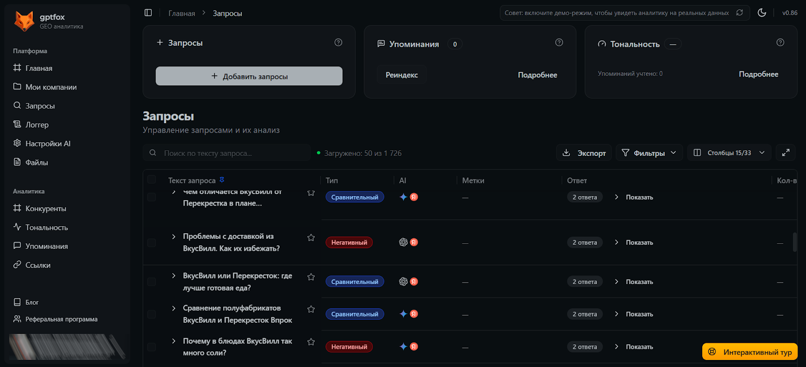Screen dimensions: 806x367
Task: Expand table to fullscreen
Action: (x=786, y=153)
